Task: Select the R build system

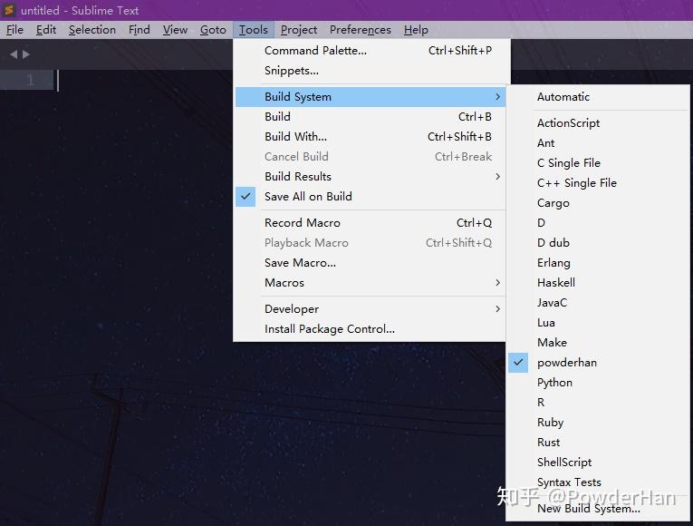Action: click(598, 403)
